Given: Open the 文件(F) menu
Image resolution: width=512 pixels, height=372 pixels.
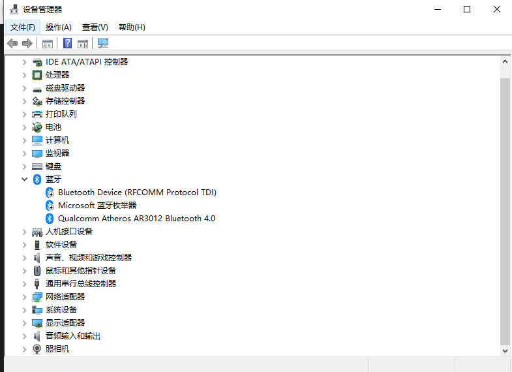Looking at the screenshot, I should pos(23,27).
